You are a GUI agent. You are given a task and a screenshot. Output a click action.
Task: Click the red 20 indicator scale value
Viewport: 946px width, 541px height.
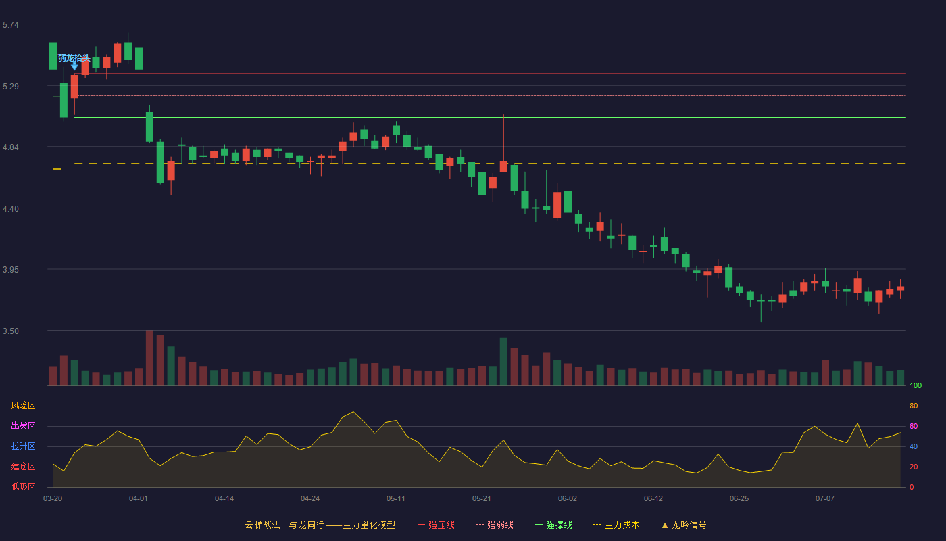(914, 467)
